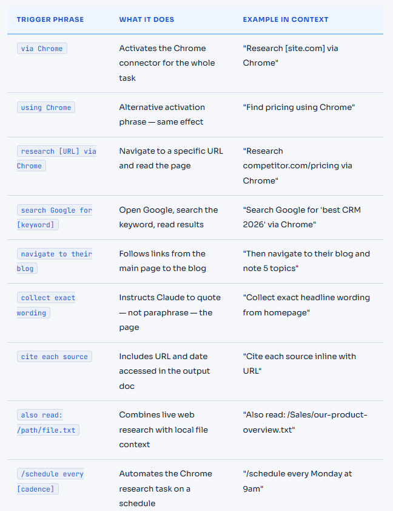Select the 'cite each source' chip
The height and width of the screenshot is (511, 393).
click(55, 357)
